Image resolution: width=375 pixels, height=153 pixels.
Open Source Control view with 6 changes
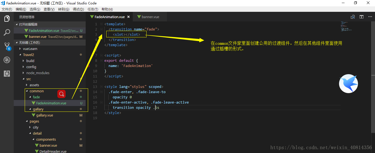[x=7, y=46]
